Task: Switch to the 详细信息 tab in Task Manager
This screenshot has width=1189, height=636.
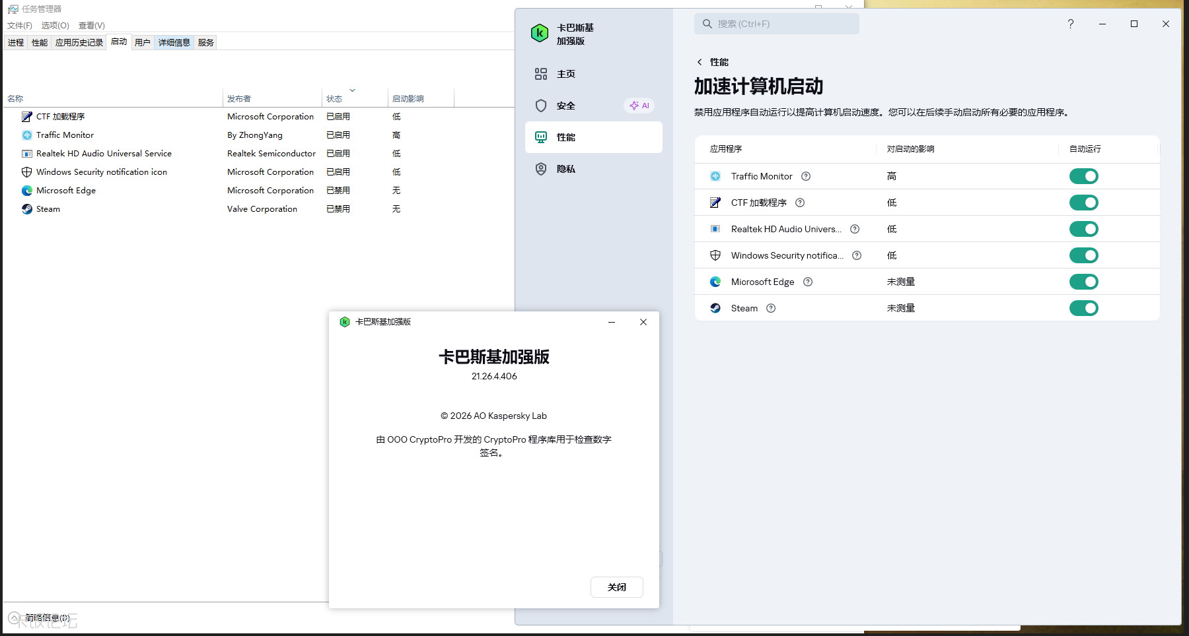Action: pyautogui.click(x=174, y=42)
